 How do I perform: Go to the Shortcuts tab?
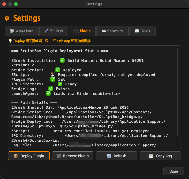point(113,31)
